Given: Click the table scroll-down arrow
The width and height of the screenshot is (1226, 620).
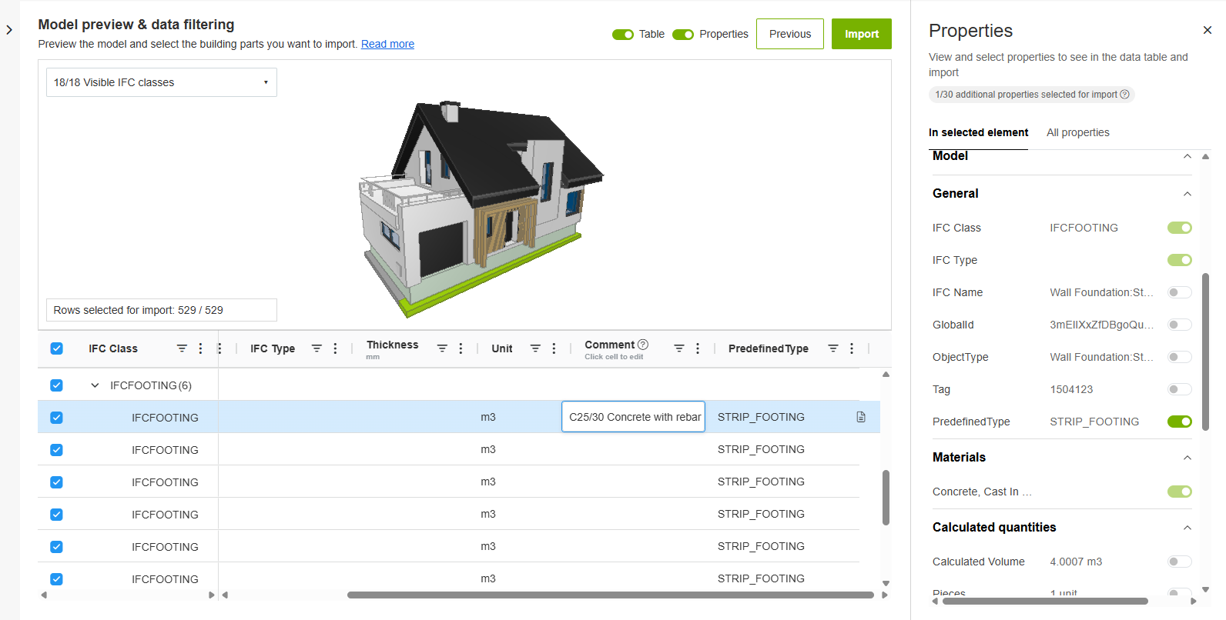Looking at the screenshot, I should (x=886, y=583).
